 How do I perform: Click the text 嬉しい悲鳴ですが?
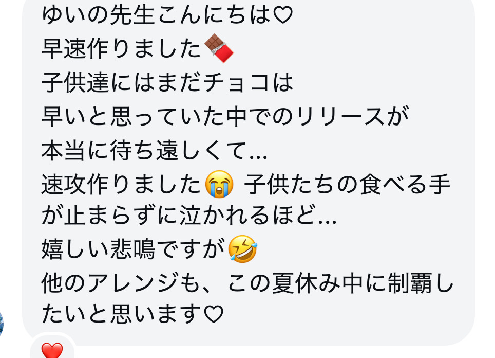(133, 249)
